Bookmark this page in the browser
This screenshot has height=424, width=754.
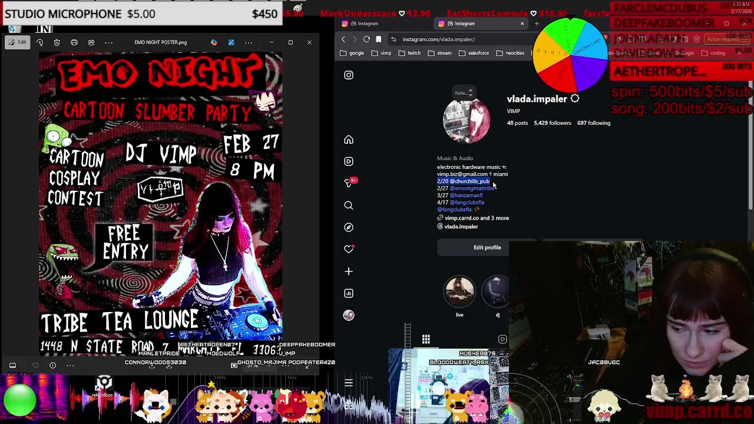[378, 39]
